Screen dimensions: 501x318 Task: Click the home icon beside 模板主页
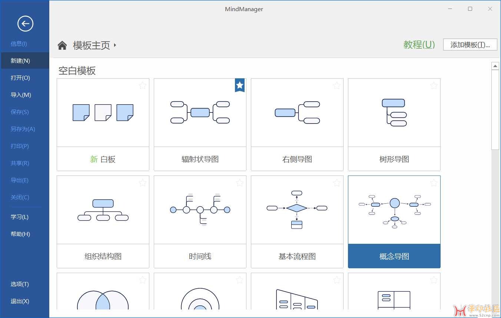(x=62, y=45)
